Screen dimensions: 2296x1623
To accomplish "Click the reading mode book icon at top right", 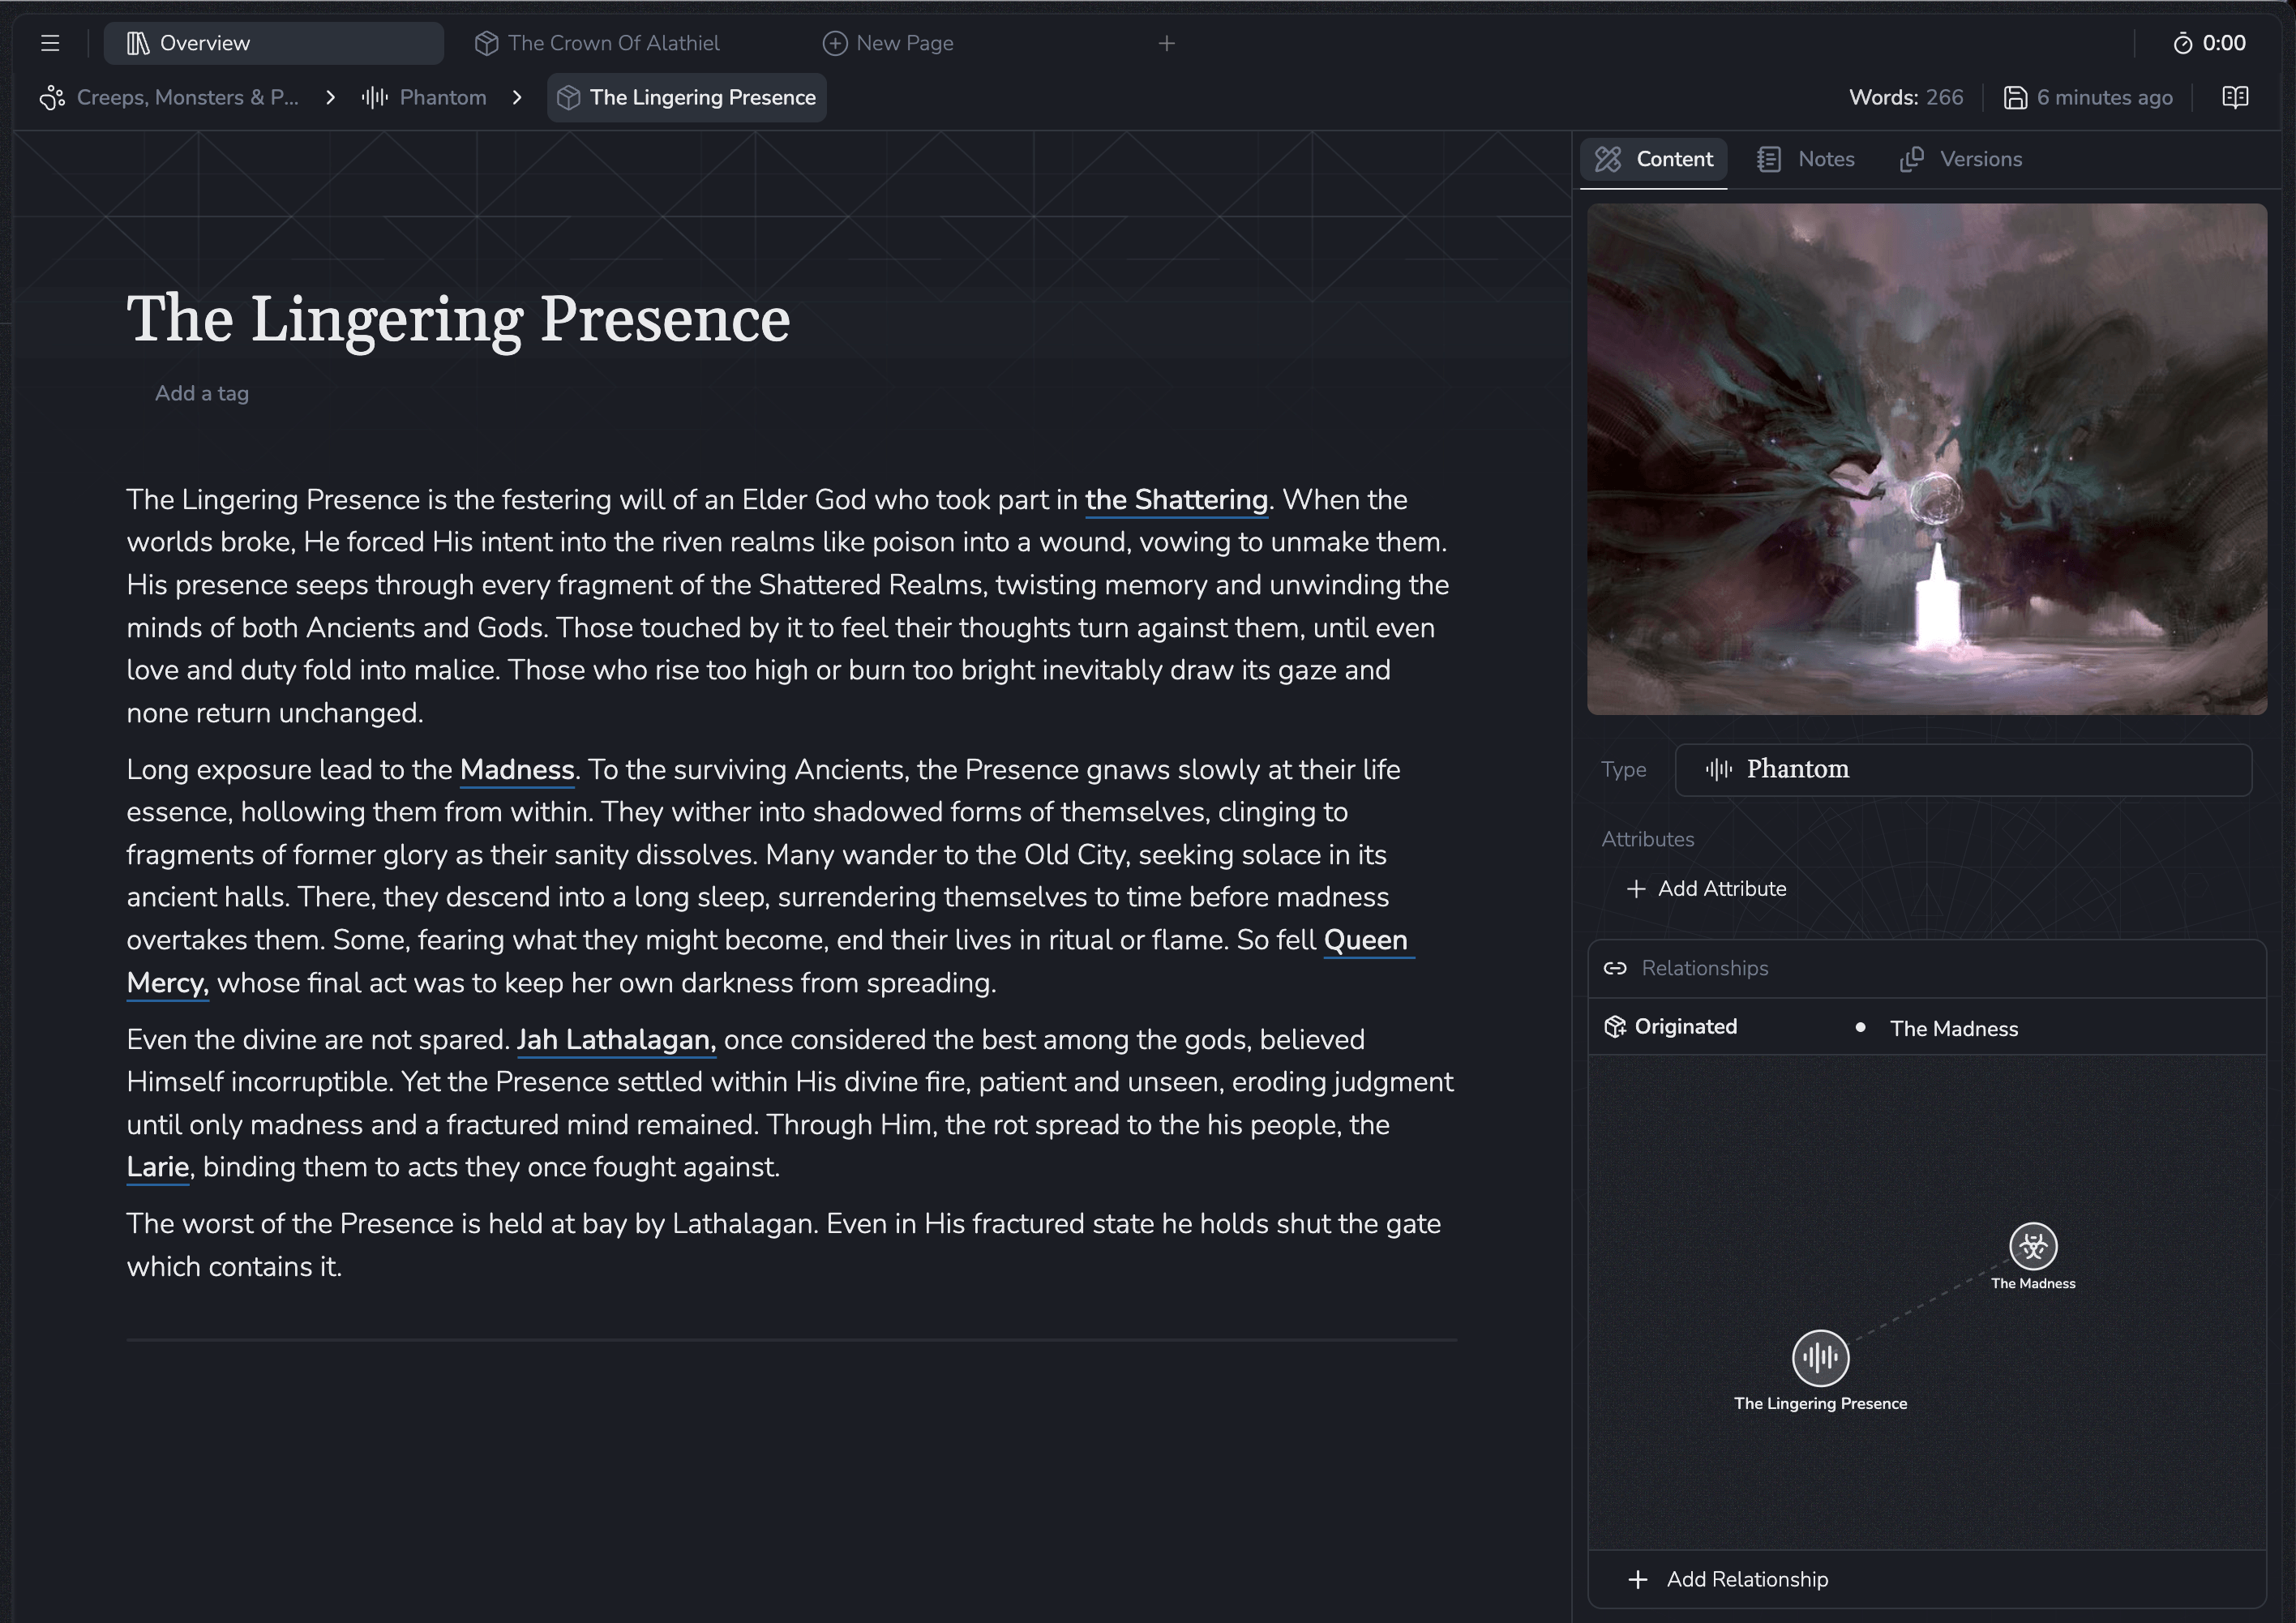I will pos(2235,97).
